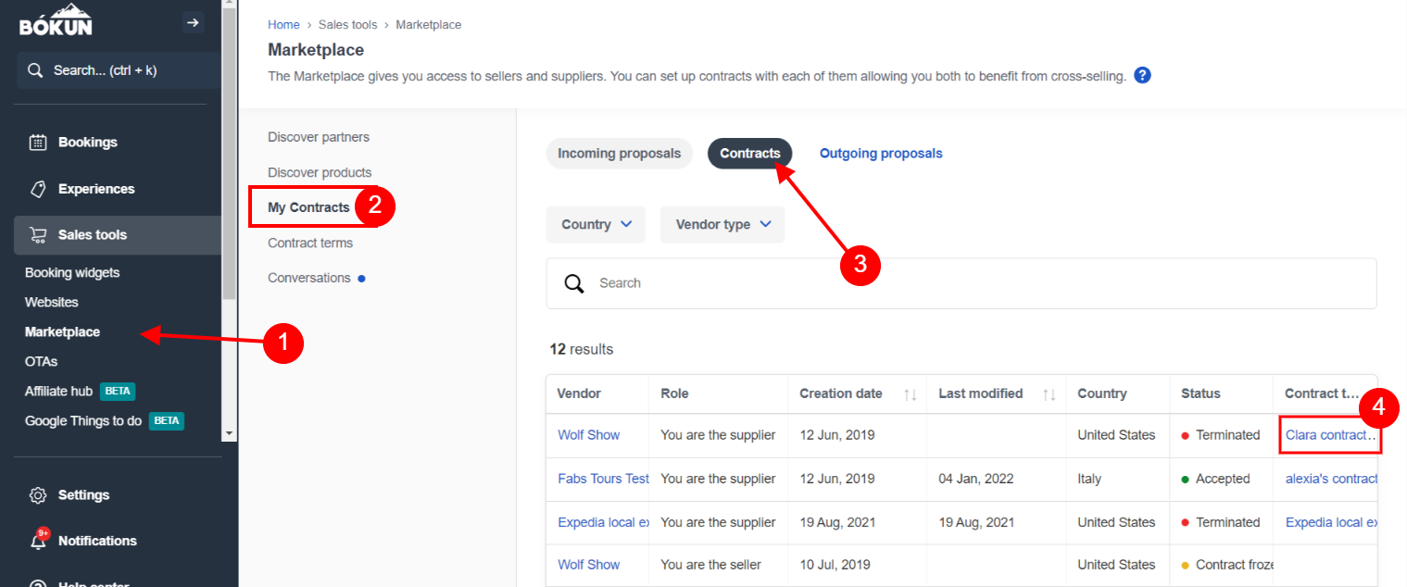Collapse sidebar with arrow button
The width and height of the screenshot is (1407, 587).
coord(193,22)
